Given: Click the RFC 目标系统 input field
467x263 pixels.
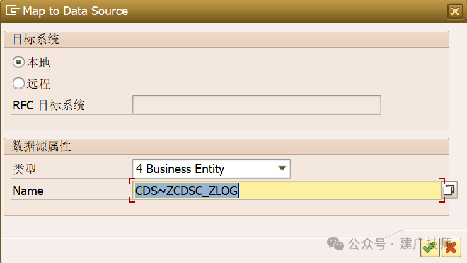Looking at the screenshot, I should click(257, 104).
